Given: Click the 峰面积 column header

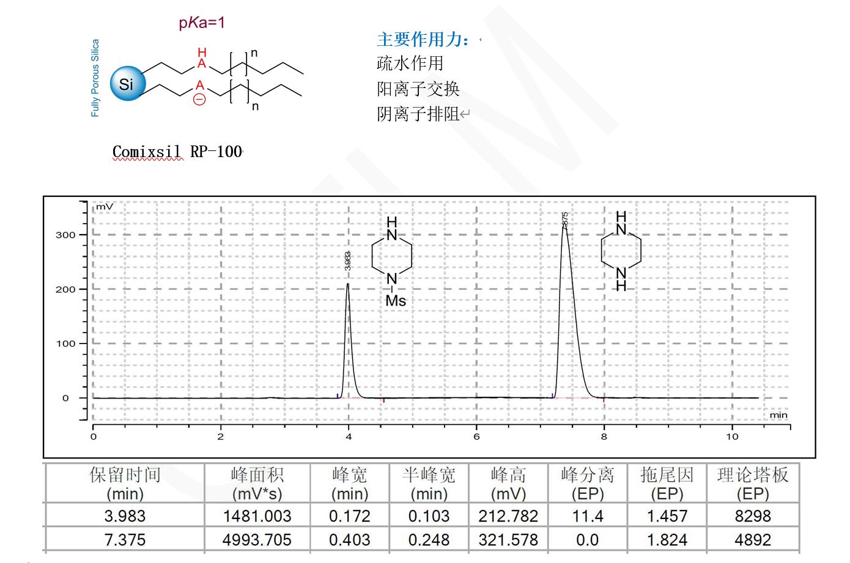Looking at the screenshot, I should (x=257, y=484).
